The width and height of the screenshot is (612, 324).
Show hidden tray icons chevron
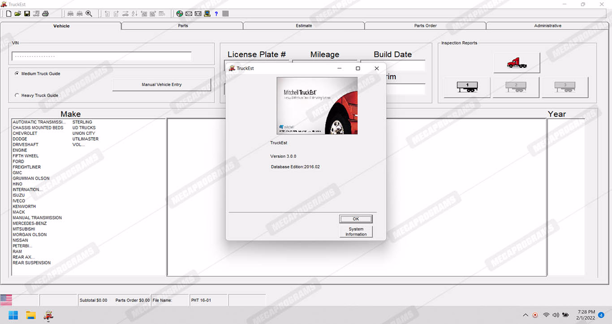point(526,315)
